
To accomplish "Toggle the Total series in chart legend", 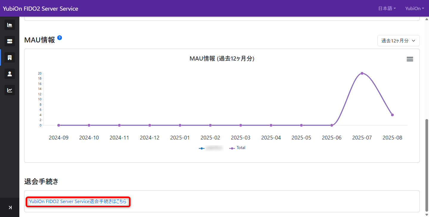I will (237, 148).
